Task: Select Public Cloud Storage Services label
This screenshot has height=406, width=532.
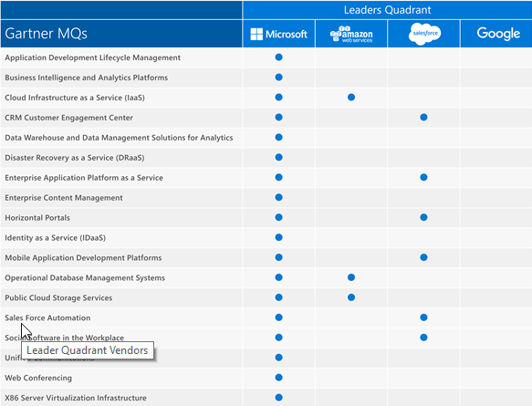Action: [x=58, y=297]
